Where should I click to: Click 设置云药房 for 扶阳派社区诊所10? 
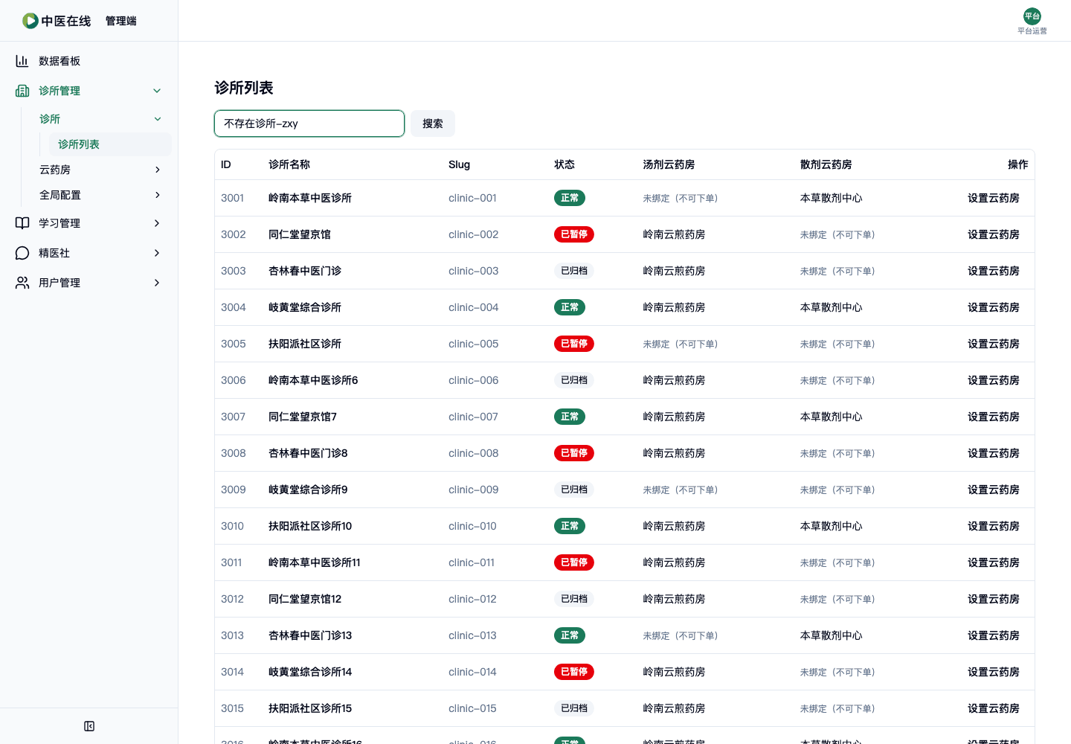[994, 526]
